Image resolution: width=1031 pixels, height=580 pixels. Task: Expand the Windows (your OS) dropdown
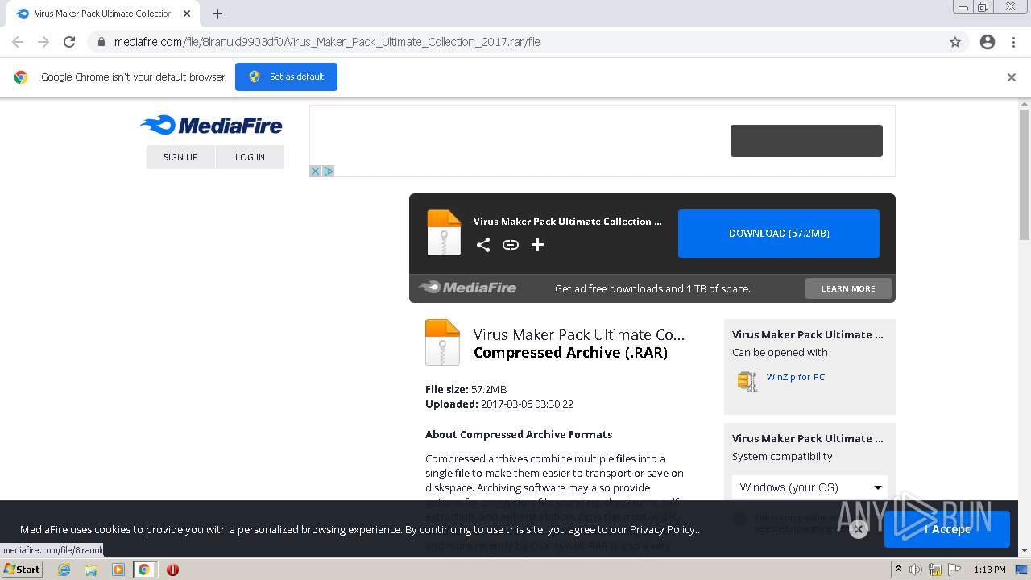pyautogui.click(x=809, y=487)
